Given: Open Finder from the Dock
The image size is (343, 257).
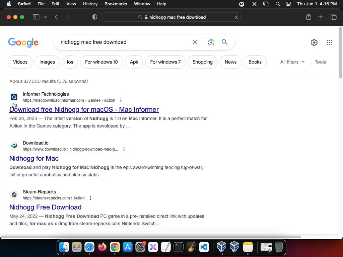Looking at the screenshot, I should tap(64, 247).
